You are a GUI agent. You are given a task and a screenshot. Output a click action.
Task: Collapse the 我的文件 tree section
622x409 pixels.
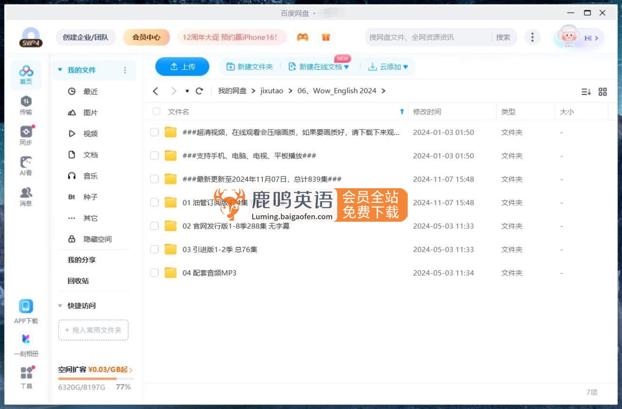[x=60, y=70]
